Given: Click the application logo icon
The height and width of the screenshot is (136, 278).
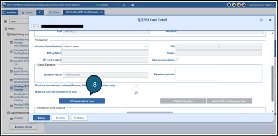Looking at the screenshot, I should [4, 5].
